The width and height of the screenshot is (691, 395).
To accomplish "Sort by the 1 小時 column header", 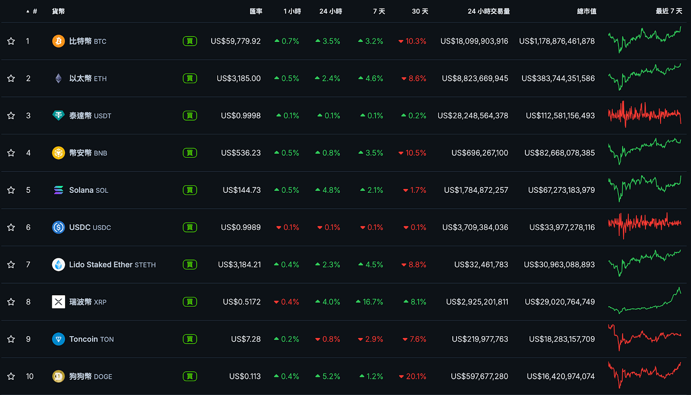I will click(x=292, y=11).
